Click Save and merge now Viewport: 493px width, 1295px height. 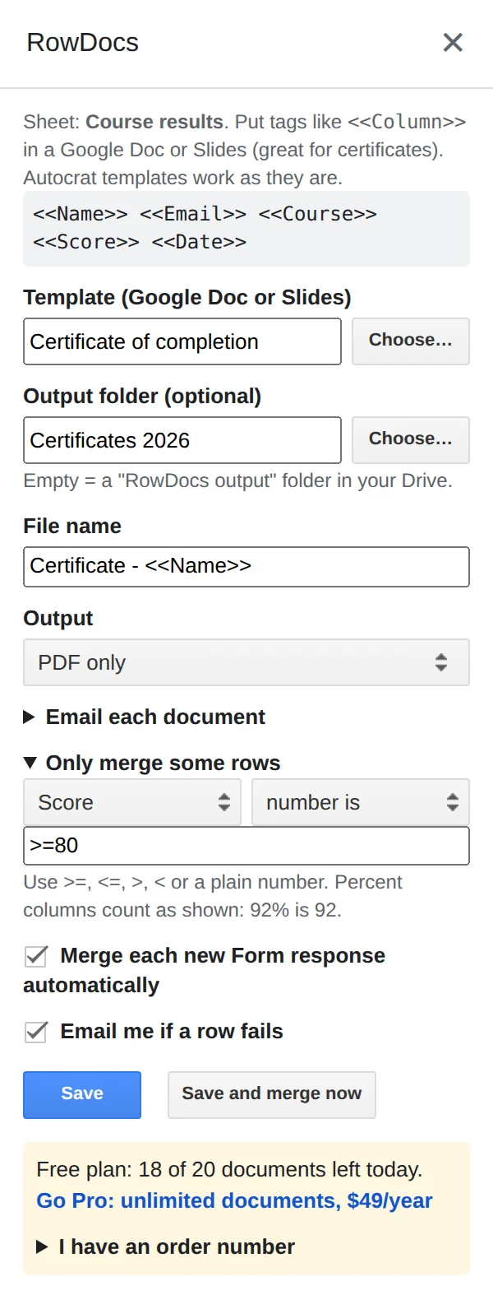pos(272,1094)
